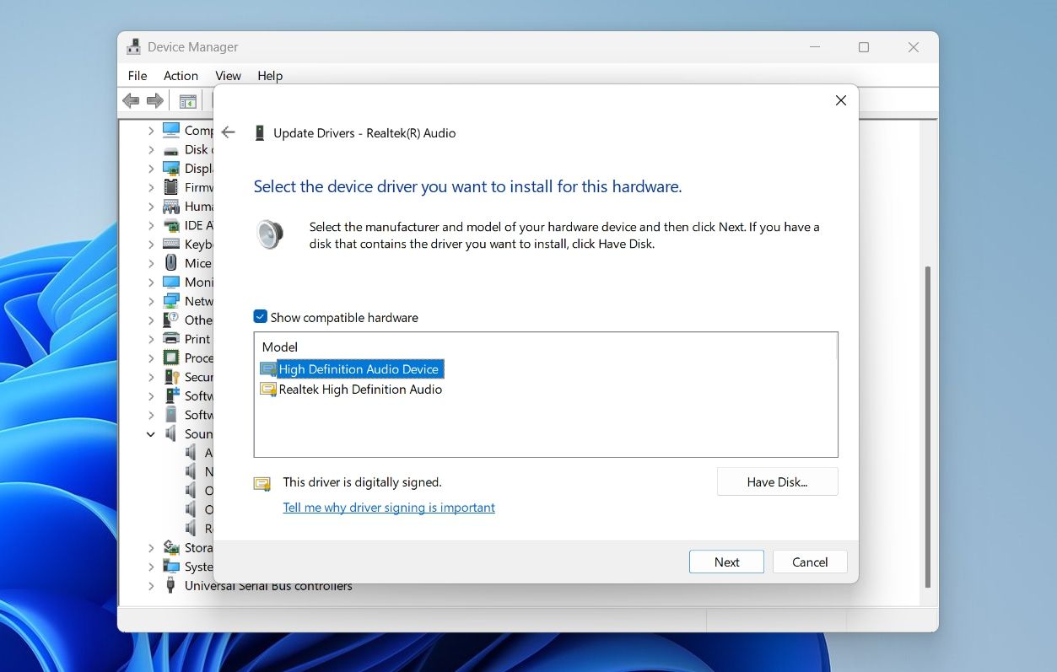The image size is (1057, 672).
Task: Select the Monitors category icon
Action: pos(171,282)
